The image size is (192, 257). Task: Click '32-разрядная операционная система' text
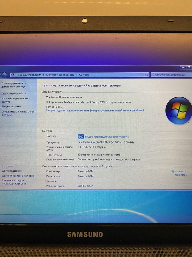pos(99,155)
